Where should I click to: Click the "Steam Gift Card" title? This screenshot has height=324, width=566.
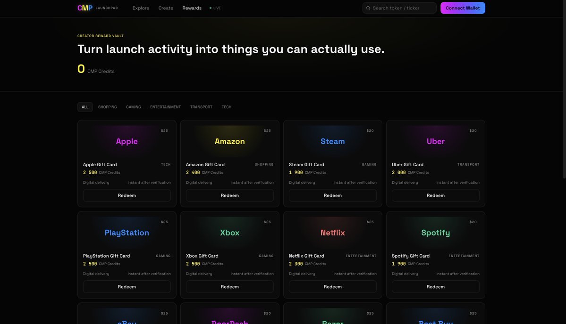click(x=306, y=164)
